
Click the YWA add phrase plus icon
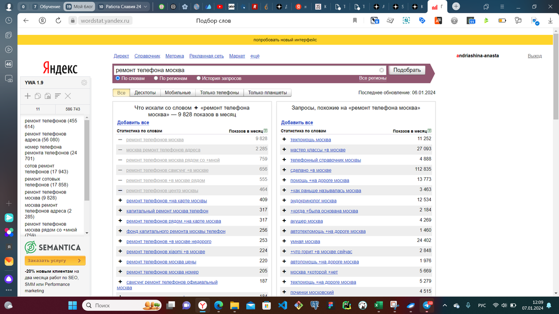(27, 96)
